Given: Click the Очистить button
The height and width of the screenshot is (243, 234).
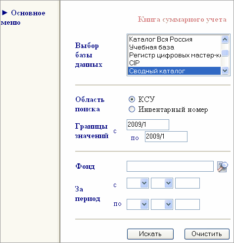Looking at the screenshot, I should coord(207,234).
